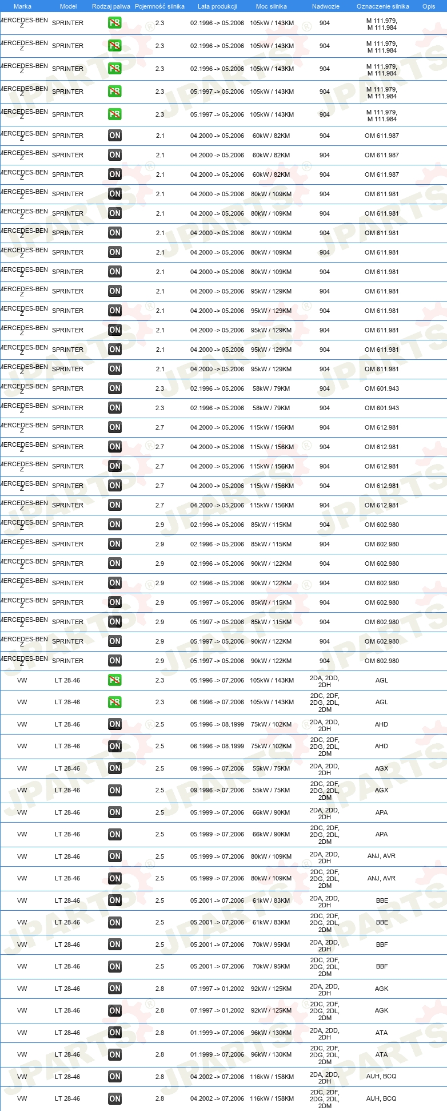The width and height of the screenshot is (447, 1111).
Task: Click ON diesel icon in BBF 2DC row
Action: click(115, 966)
